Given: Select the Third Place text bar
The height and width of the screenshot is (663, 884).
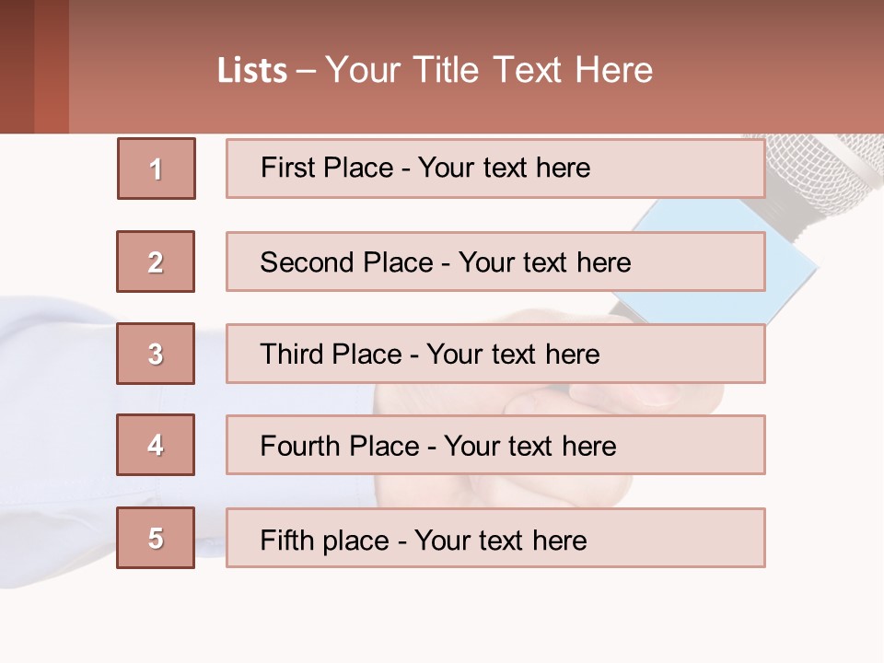Looking at the screenshot, I should (x=495, y=354).
